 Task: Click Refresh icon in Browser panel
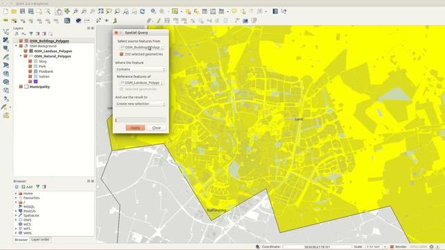[x=17, y=187]
